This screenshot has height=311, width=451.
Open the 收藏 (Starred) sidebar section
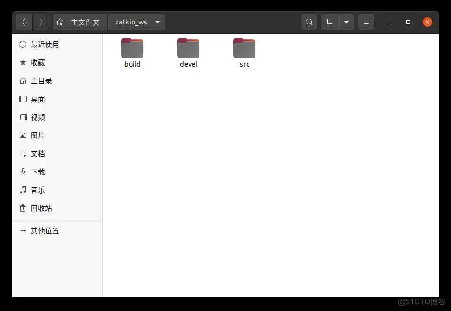coord(38,62)
